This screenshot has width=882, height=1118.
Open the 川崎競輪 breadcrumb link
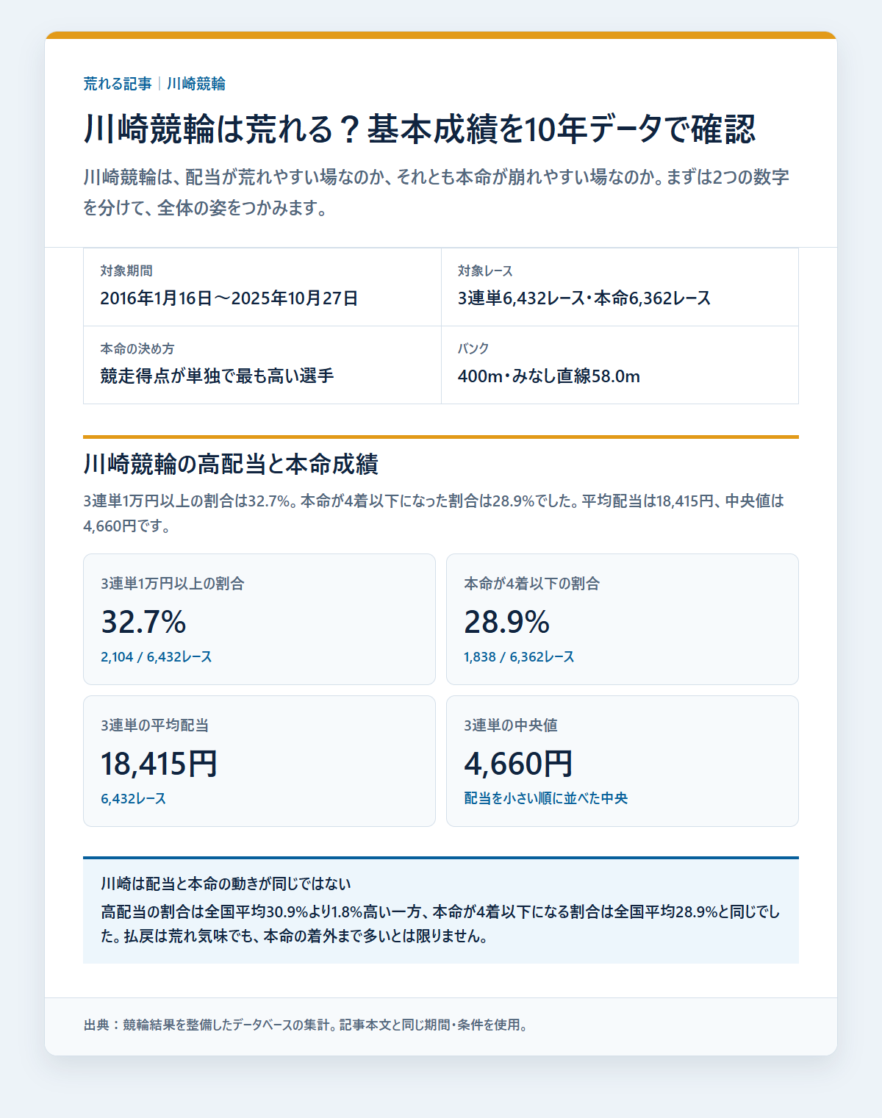point(196,84)
